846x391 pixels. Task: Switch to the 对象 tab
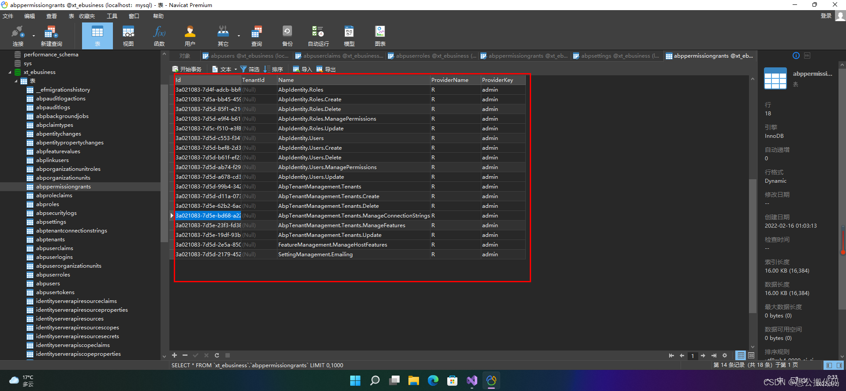[x=185, y=56]
